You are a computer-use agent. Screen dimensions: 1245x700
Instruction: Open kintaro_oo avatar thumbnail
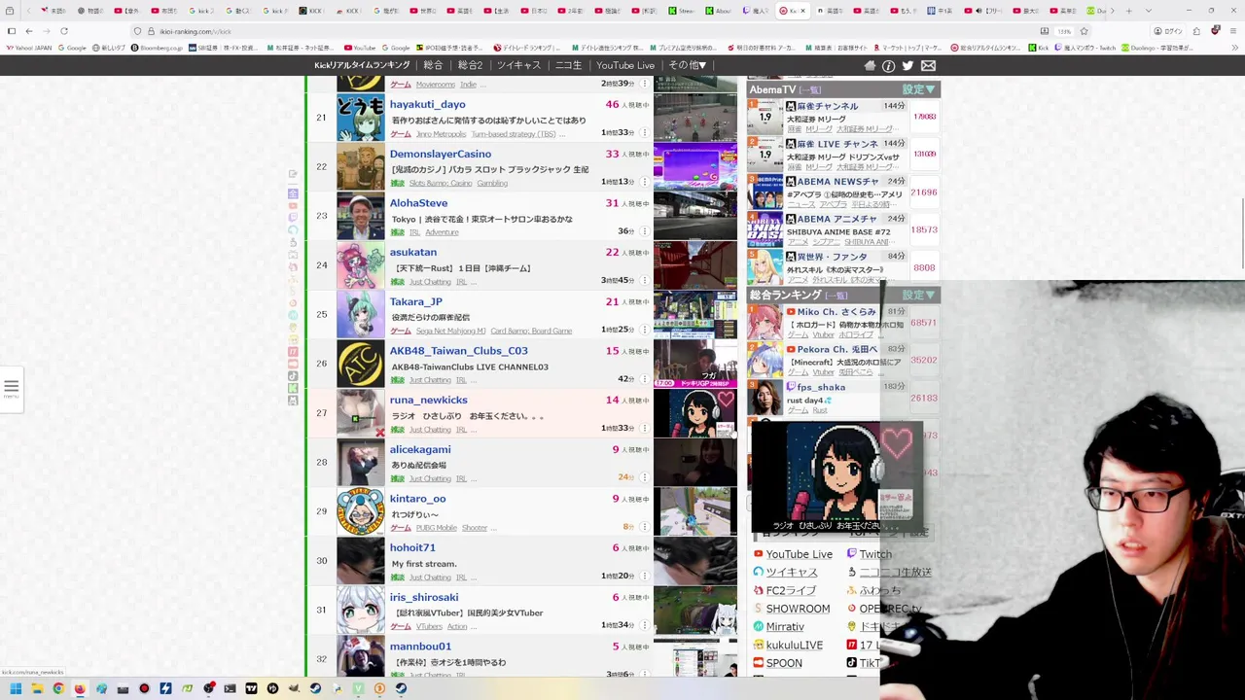click(x=361, y=511)
